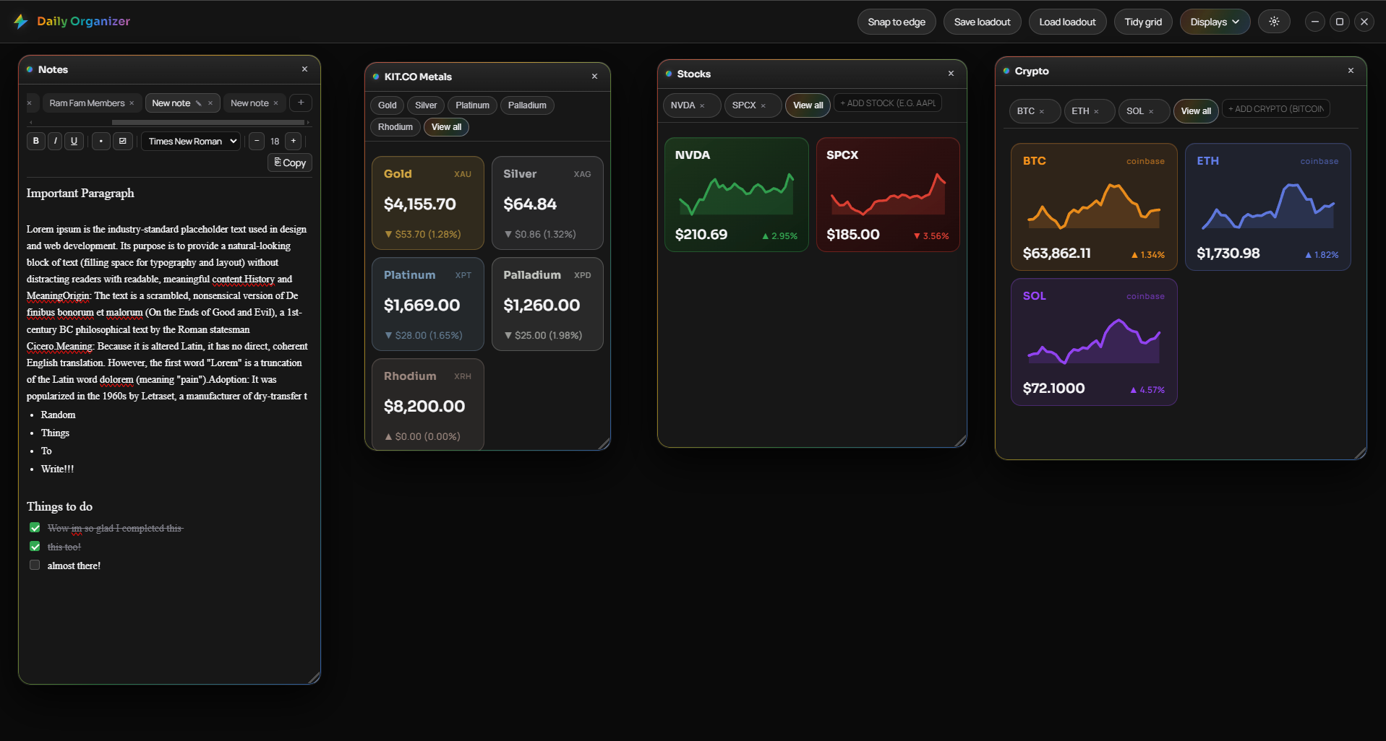The image size is (1386, 741).
Task: Uncheck 'Wow im so glad I completed this'
Action: (35, 528)
